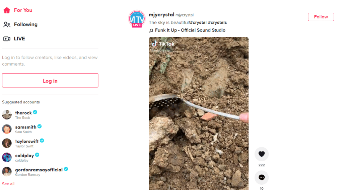
Task: Like the video with the heart icon
Action: coord(261,154)
